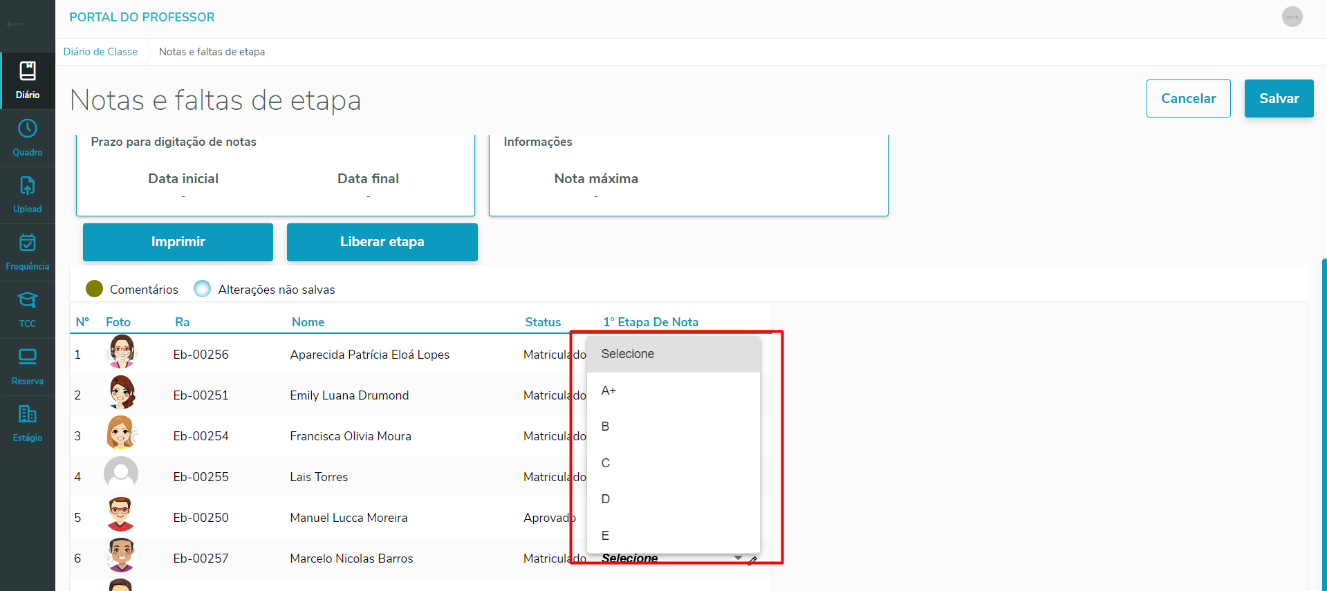Image resolution: width=1327 pixels, height=591 pixels.
Task: Choose grade A+ from the dropdown list
Action: 674,391
